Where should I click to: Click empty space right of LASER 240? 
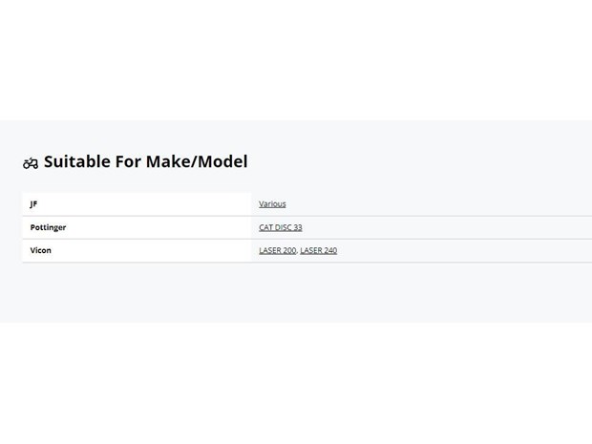click(464, 250)
